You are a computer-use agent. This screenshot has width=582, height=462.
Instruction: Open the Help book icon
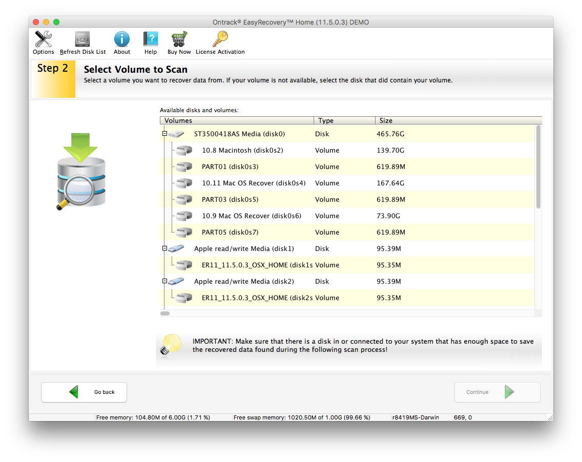(x=151, y=39)
